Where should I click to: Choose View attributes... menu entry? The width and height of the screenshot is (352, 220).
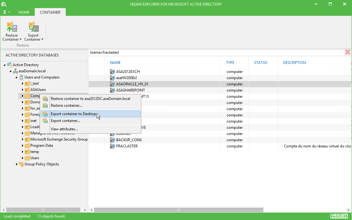(90, 129)
